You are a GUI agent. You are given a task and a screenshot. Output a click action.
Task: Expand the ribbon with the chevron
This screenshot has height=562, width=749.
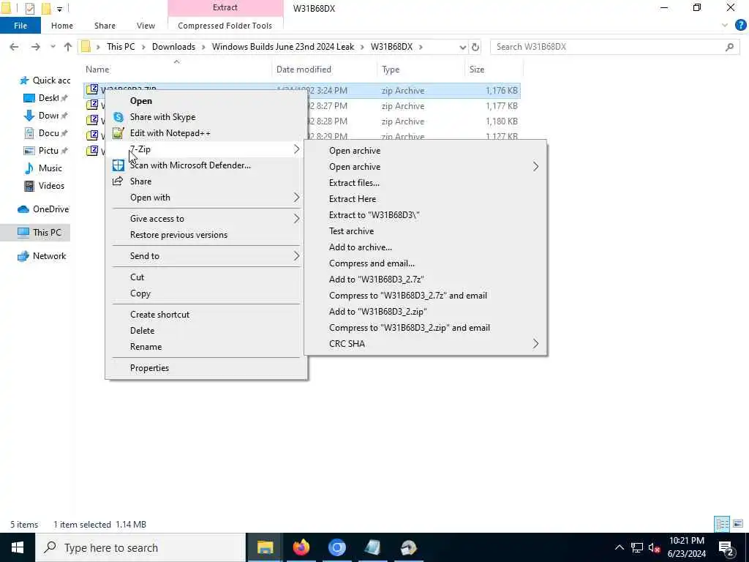click(725, 26)
